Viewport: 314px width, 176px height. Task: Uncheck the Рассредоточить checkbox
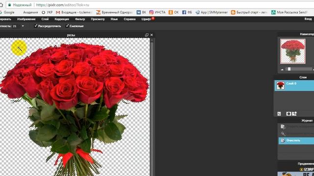[36, 26]
